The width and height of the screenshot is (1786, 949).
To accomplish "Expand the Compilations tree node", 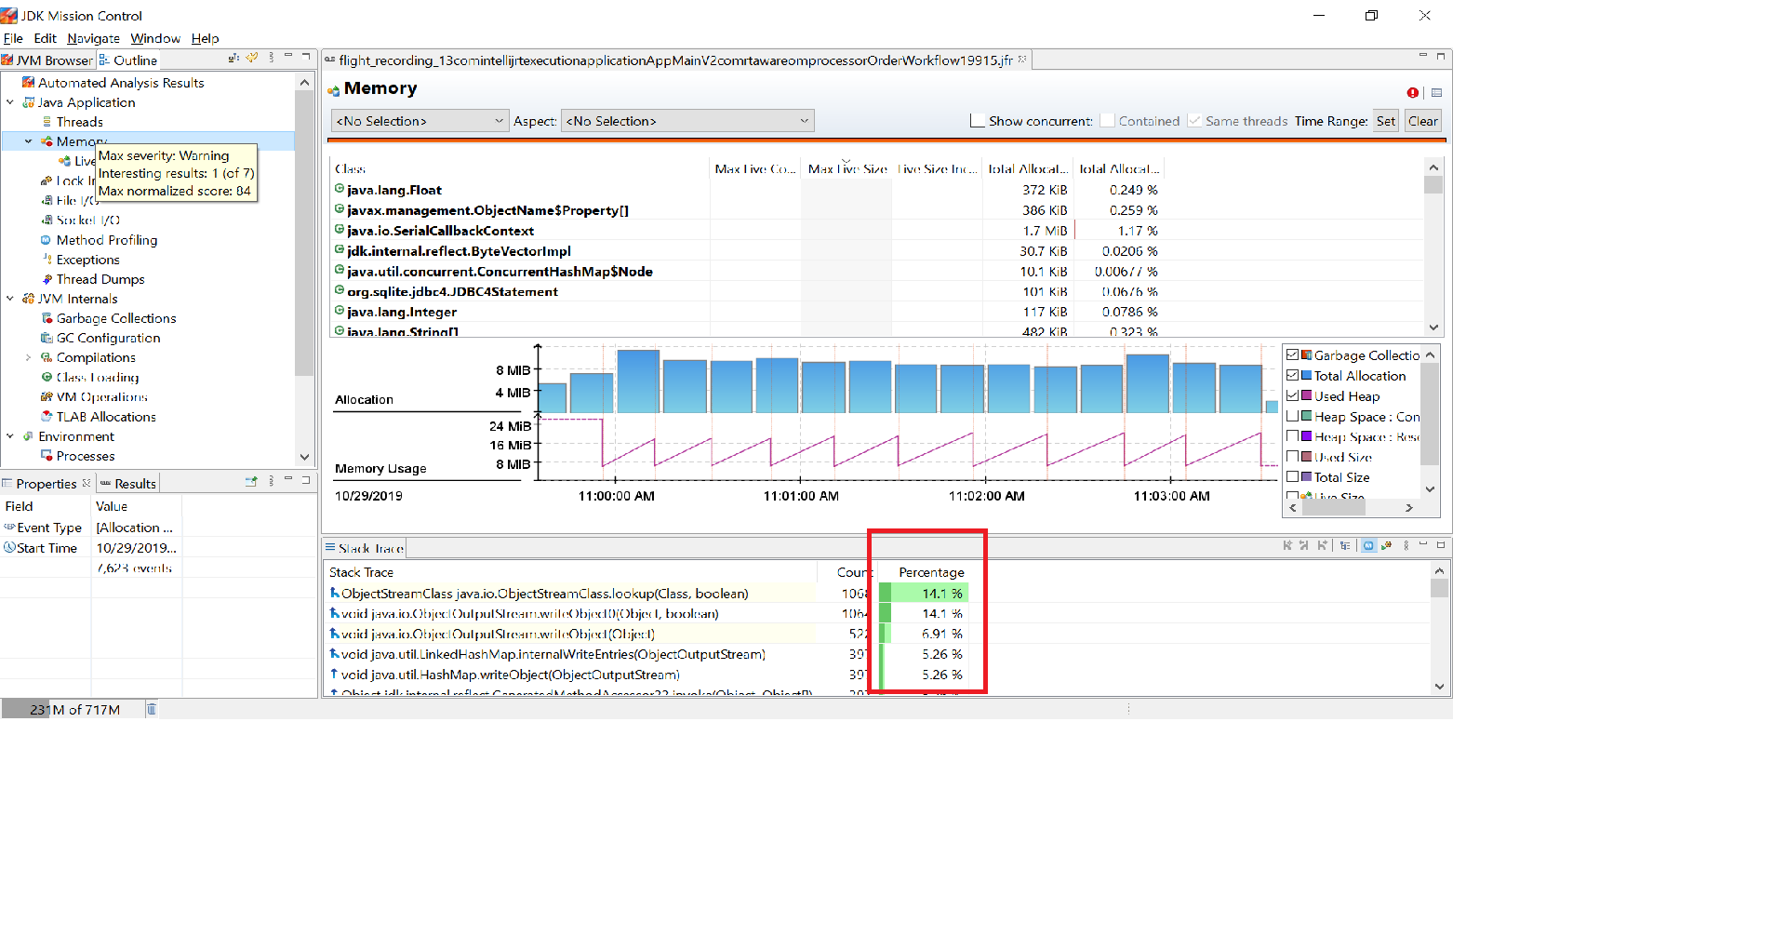I will click(x=28, y=357).
